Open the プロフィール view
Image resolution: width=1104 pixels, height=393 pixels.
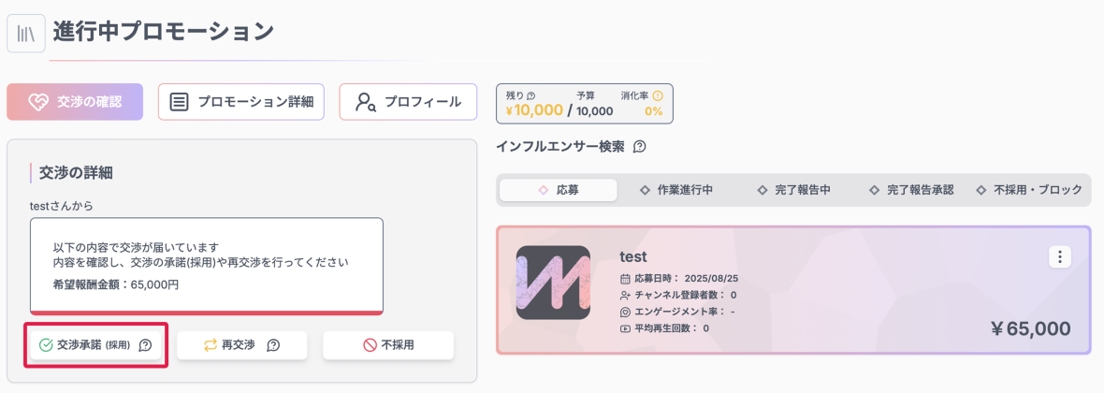(x=408, y=102)
